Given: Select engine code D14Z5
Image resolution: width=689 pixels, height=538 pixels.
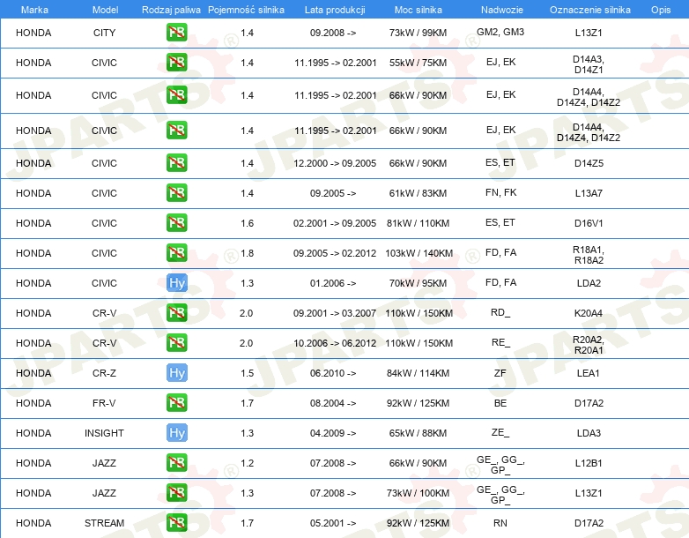Looking at the screenshot, I should coord(589,163).
